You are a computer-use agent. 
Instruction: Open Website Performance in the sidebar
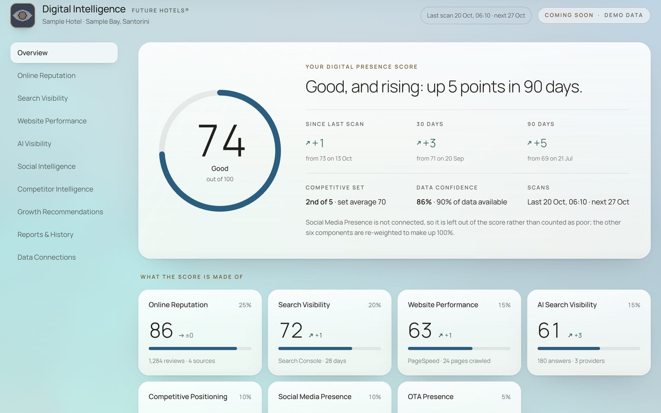click(x=64, y=121)
